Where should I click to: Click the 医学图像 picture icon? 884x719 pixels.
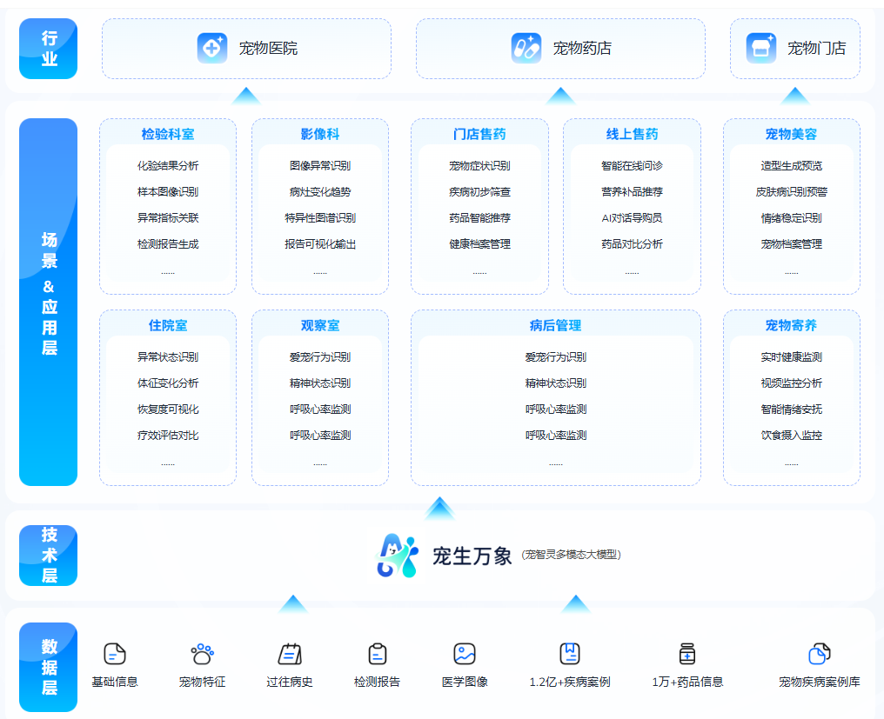pyautogui.click(x=465, y=654)
